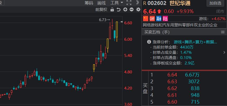
Task: Click the CNY currency badge
Action: 152,19
